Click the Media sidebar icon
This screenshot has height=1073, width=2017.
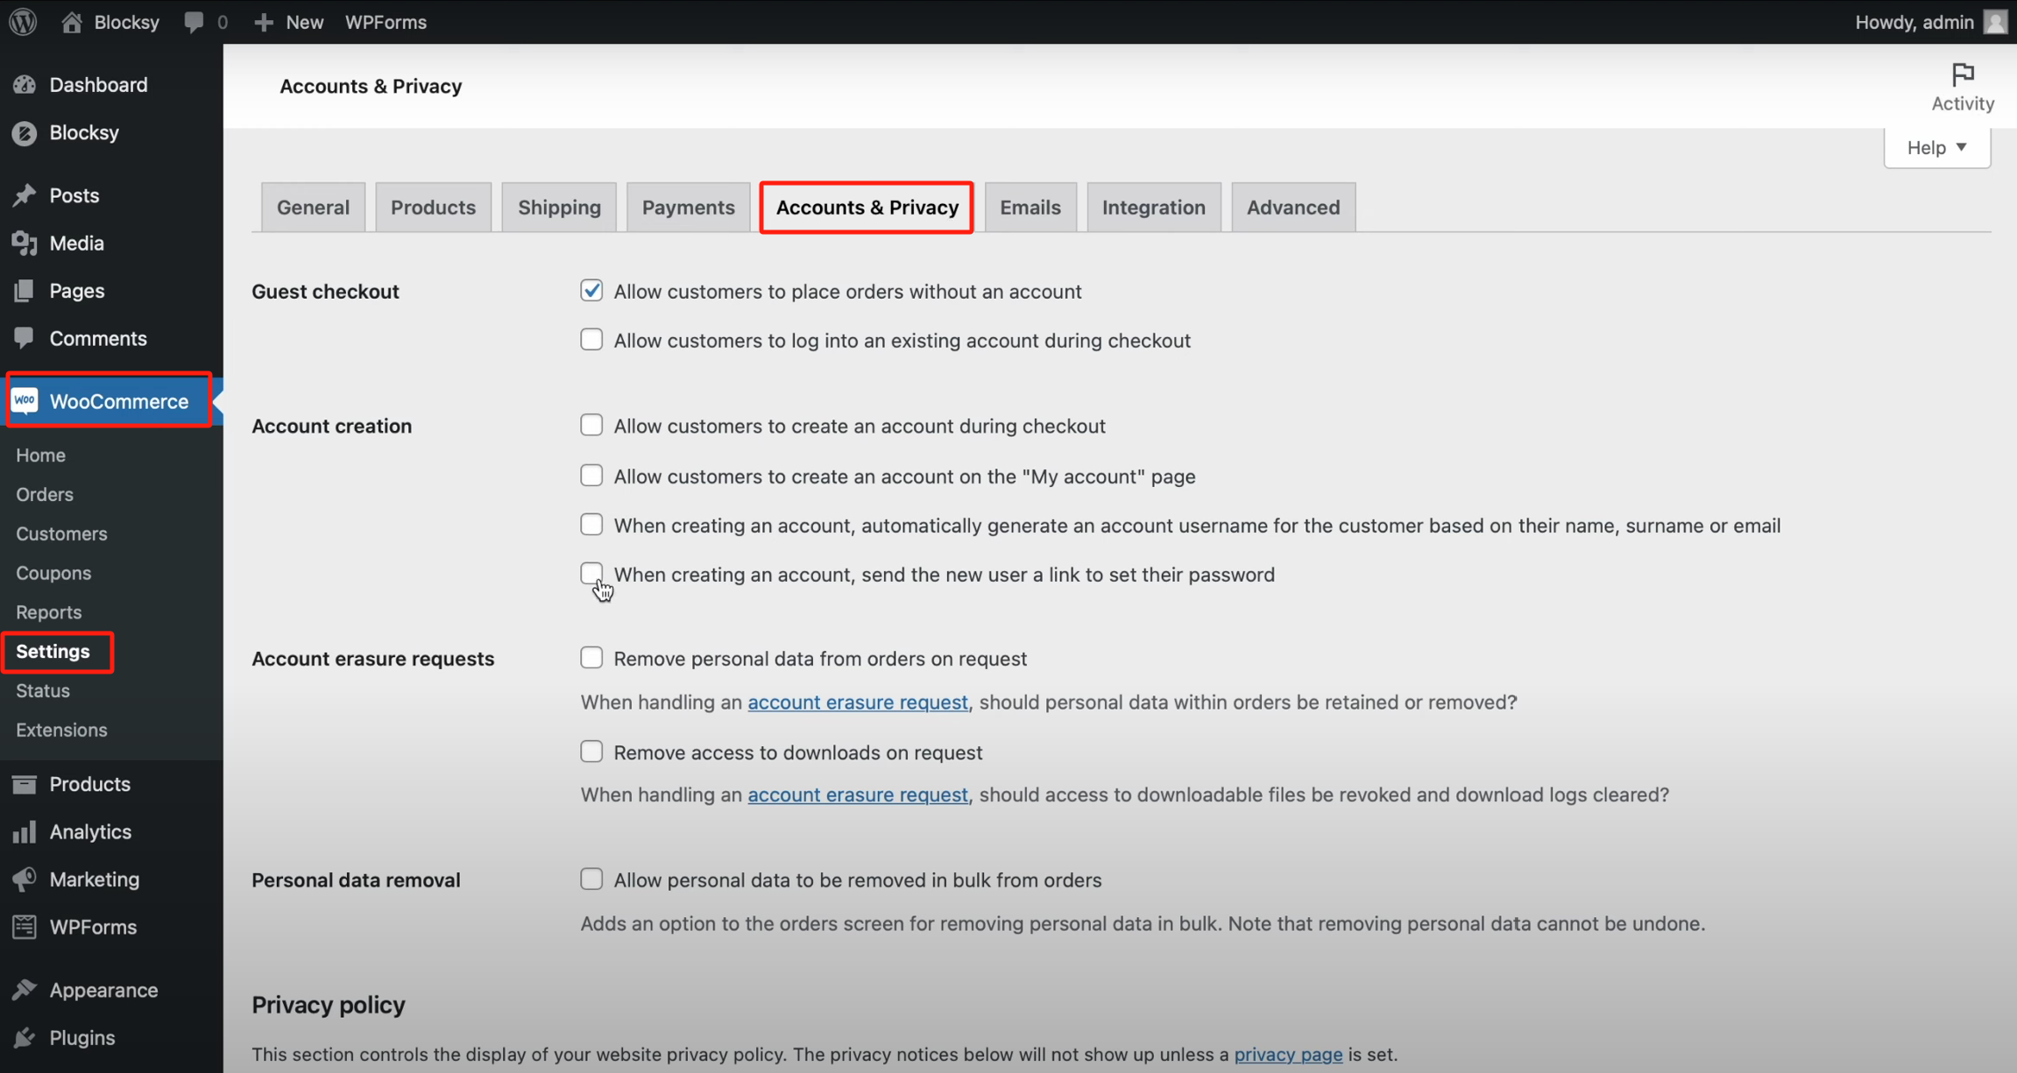(x=25, y=244)
